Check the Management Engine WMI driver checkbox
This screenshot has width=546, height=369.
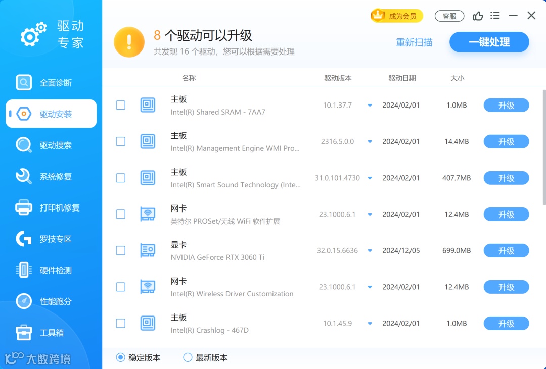[x=120, y=141]
